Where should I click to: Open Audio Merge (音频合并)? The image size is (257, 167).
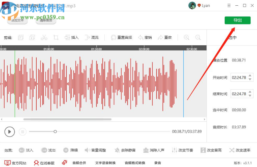[x=79, y=163]
